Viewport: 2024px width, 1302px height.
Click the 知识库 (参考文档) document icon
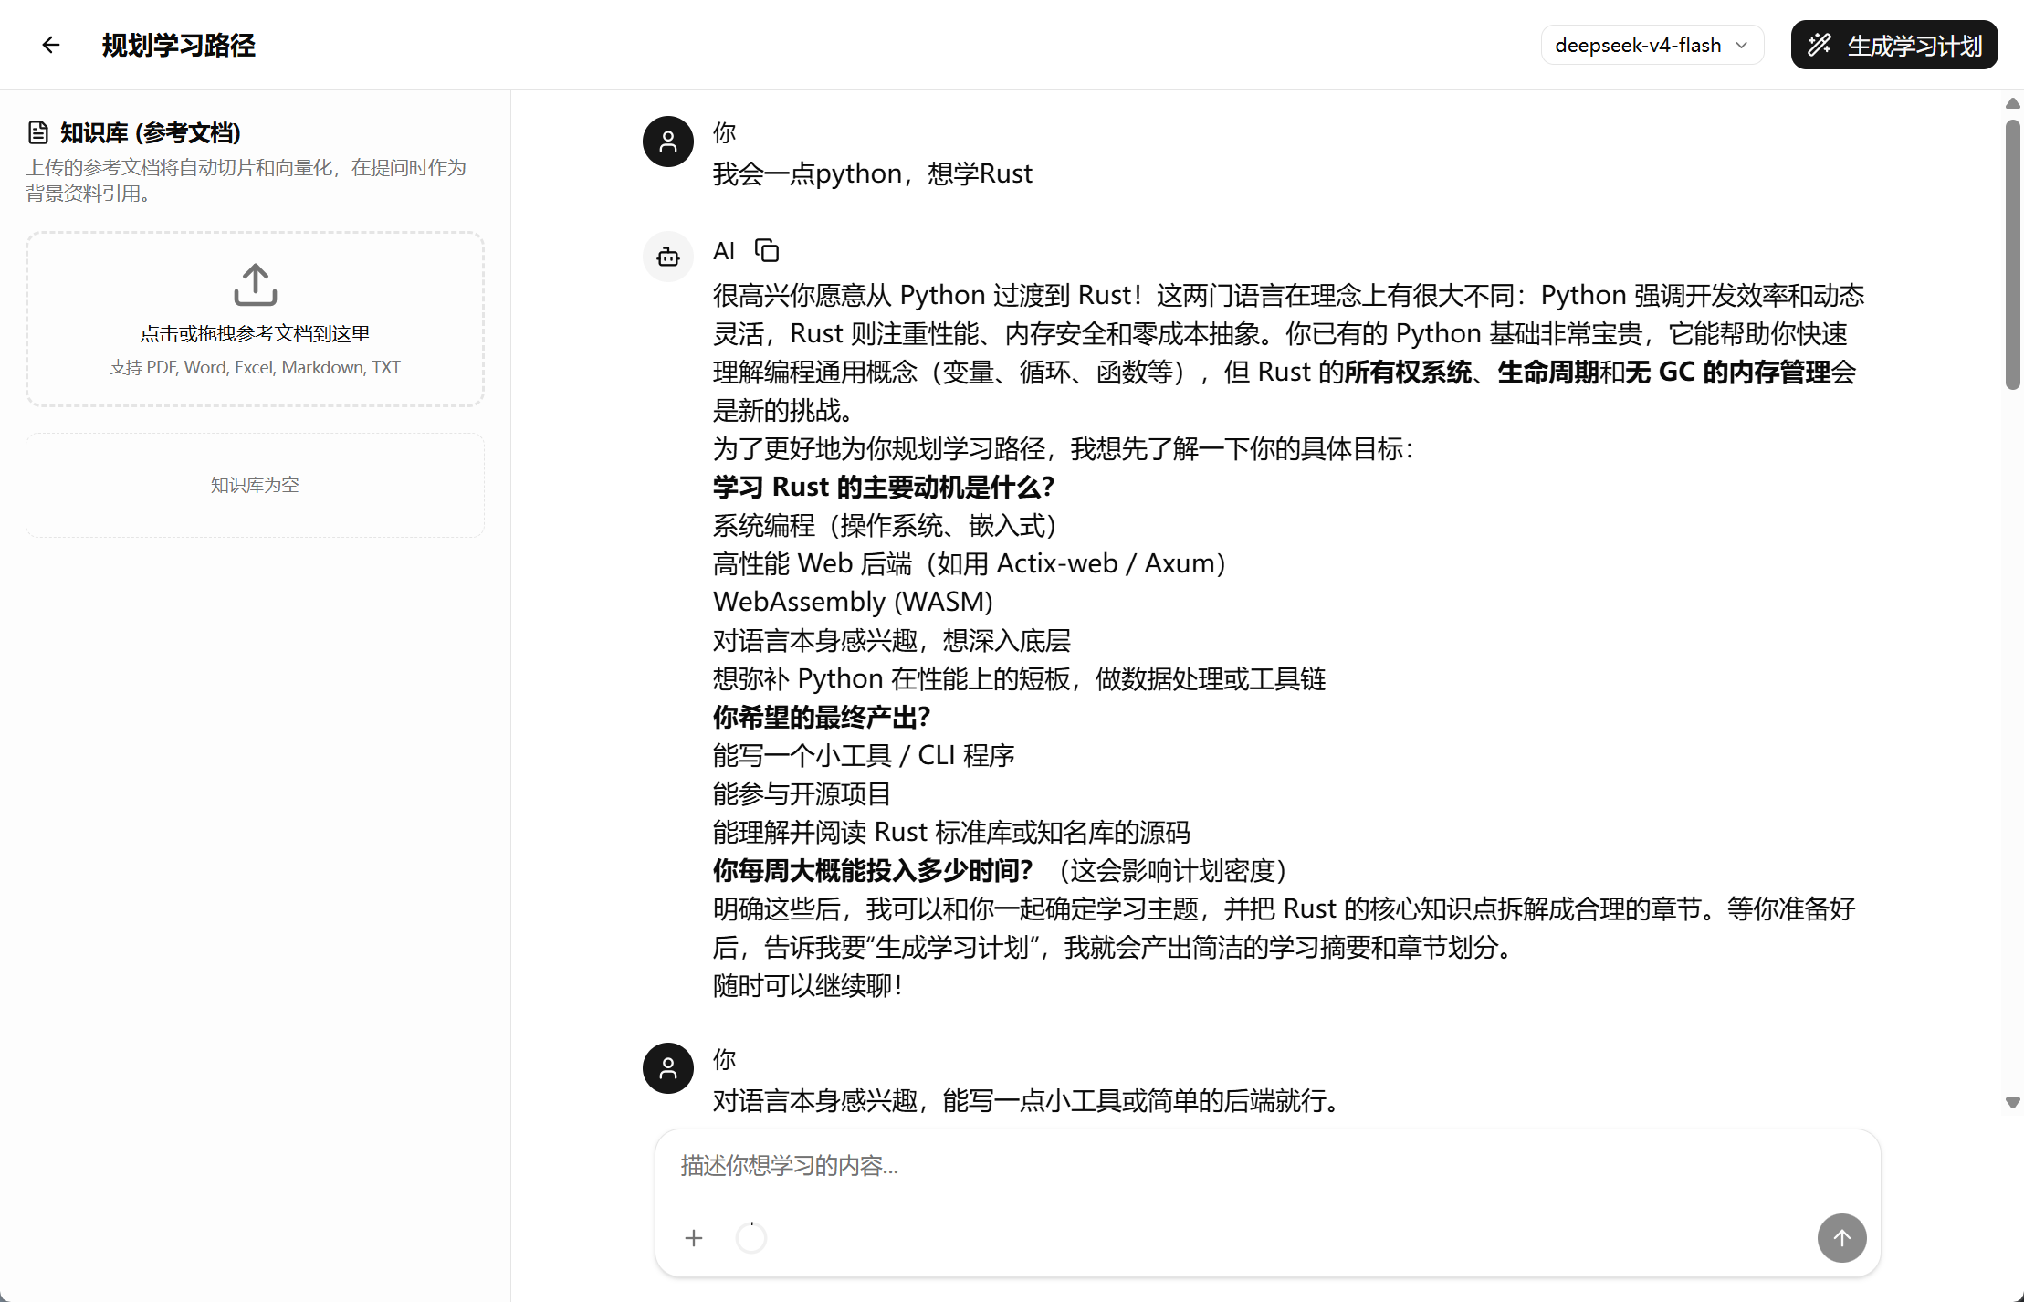[x=38, y=133]
